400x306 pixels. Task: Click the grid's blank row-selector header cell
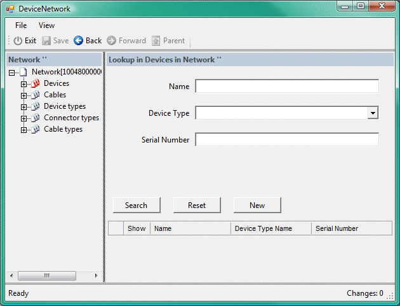(116, 228)
